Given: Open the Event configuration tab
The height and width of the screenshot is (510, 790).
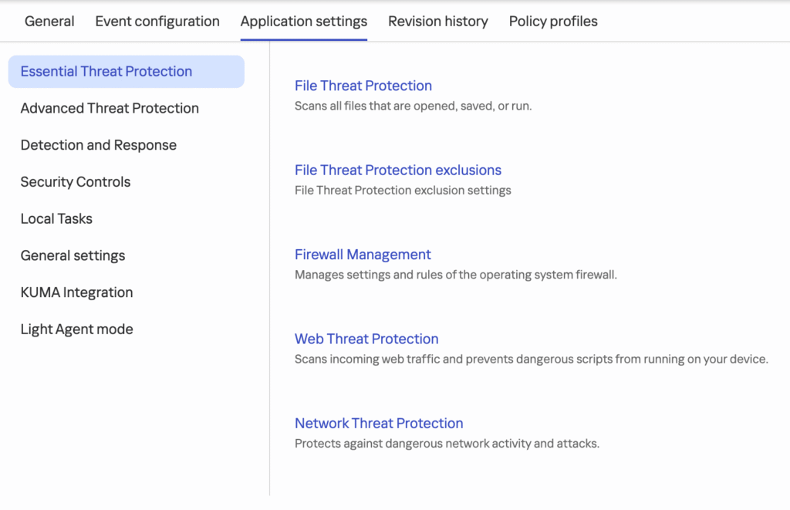Looking at the screenshot, I should click(x=157, y=22).
